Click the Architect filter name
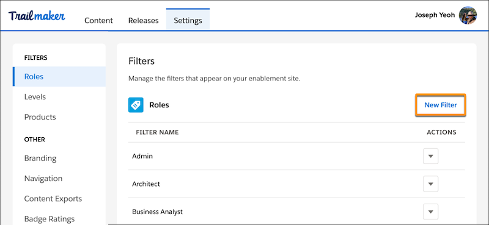The height and width of the screenshot is (225, 489). [146, 184]
